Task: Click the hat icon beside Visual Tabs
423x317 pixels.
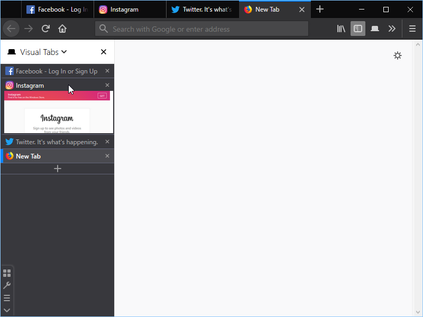Action: (12, 52)
